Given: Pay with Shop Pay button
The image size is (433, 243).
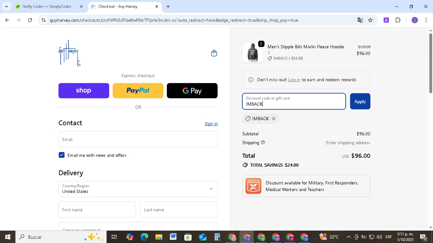Looking at the screenshot, I should click(84, 91).
